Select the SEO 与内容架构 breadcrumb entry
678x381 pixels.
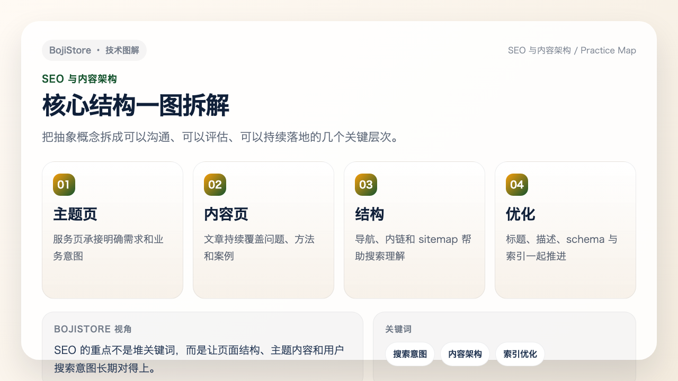click(540, 50)
